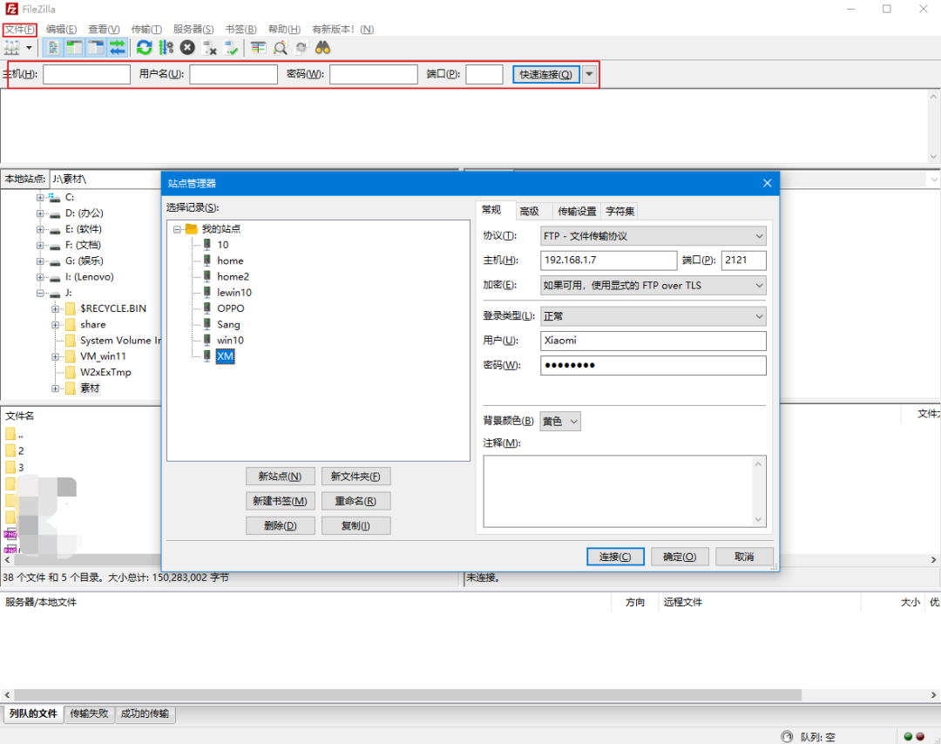
Task: Click the port field showing 2121
Action: [743, 260]
